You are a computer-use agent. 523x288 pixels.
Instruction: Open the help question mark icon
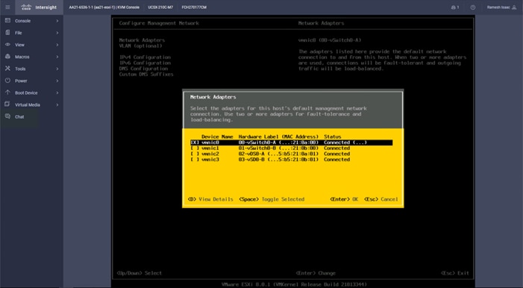473,7
